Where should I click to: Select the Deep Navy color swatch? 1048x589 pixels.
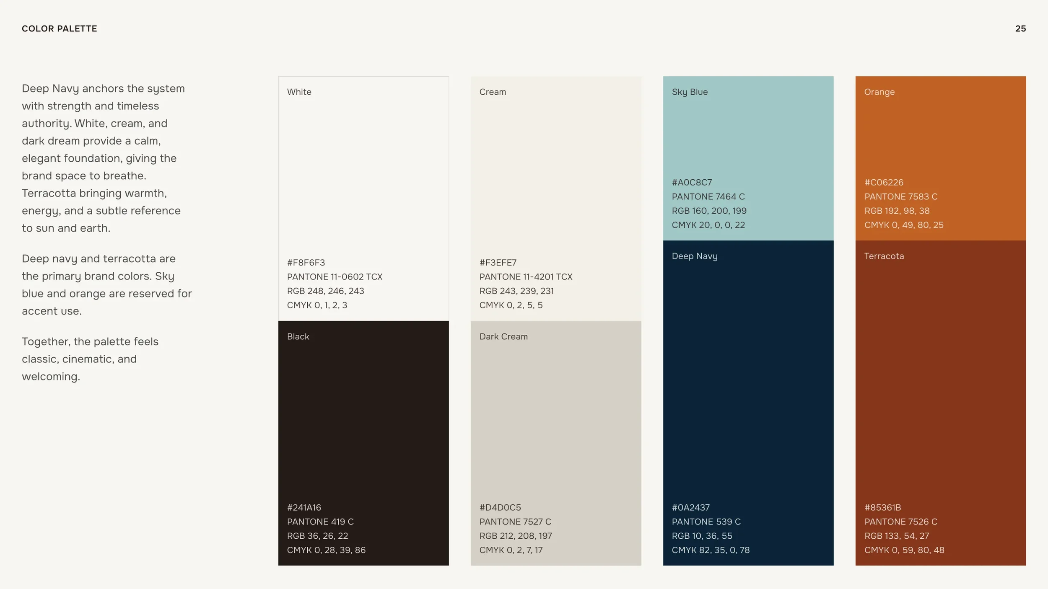click(748, 403)
